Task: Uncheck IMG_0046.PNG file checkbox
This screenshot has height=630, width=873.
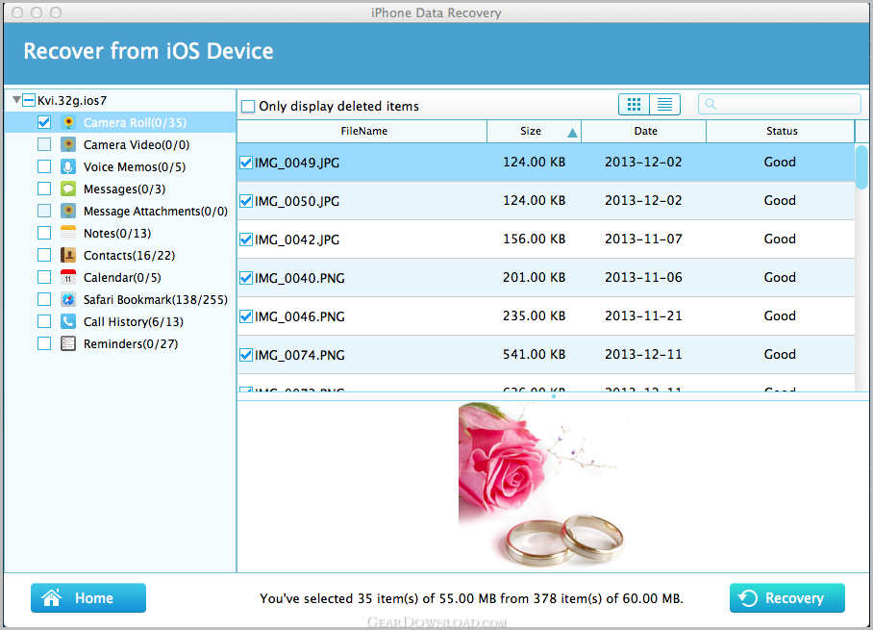Action: click(x=245, y=316)
